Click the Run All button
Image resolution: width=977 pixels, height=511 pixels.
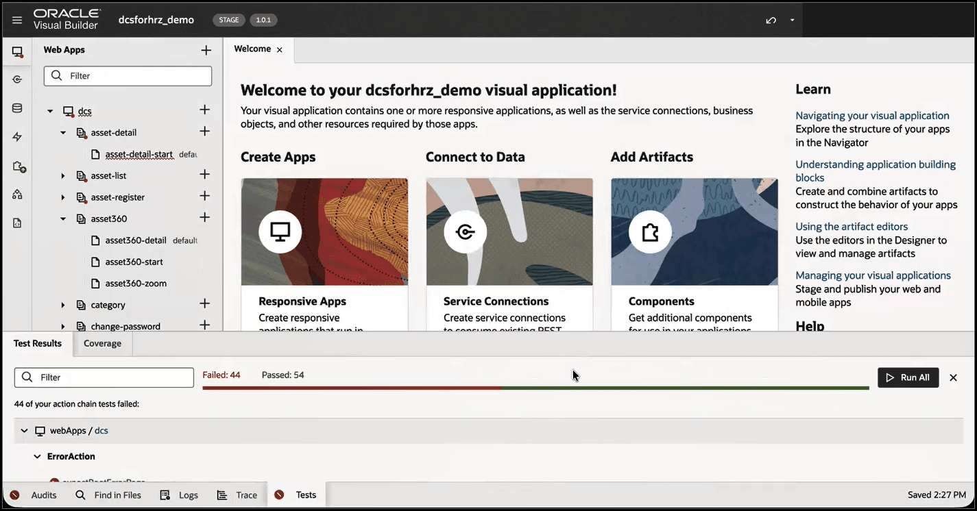908,377
